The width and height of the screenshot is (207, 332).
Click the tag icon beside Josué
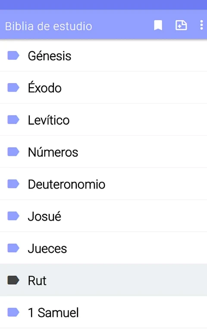pos(13,216)
